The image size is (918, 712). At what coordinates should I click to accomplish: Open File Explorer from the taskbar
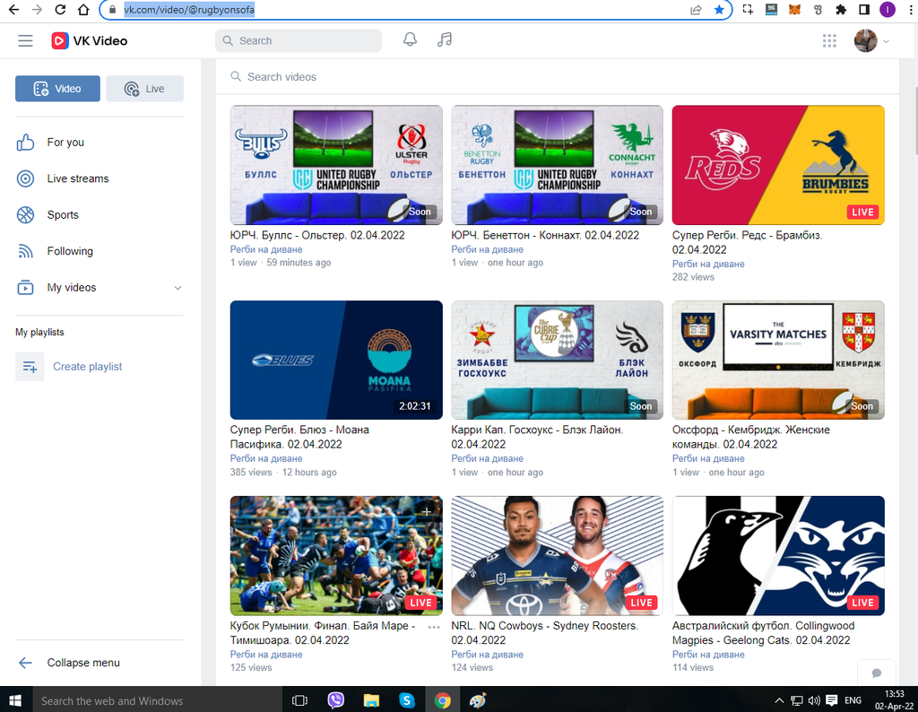click(371, 700)
